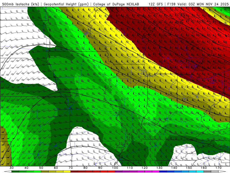The height and width of the screenshot is (173, 230).
Task: Click the '80' label on the color scale
Action: click(x=85, y=168)
